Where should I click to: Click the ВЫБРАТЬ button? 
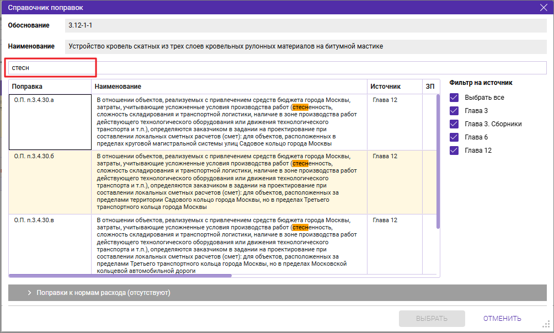pos(432,319)
